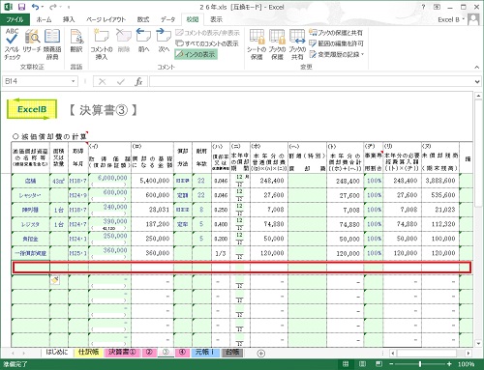This screenshot has height=370, width=484.
Task: Click the cancel X icon in formula bar
Action: (103, 82)
